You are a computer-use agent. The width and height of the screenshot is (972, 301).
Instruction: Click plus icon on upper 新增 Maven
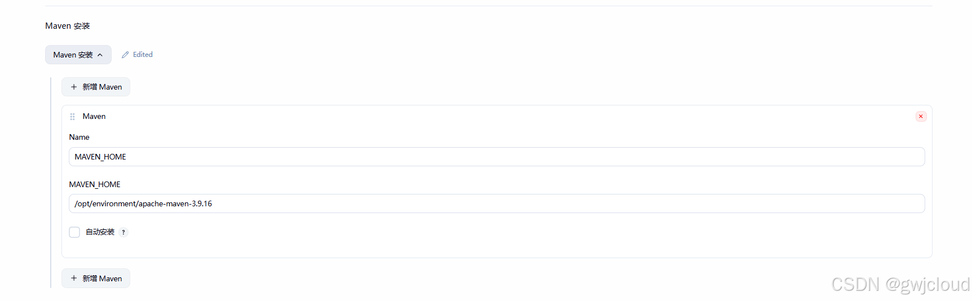[74, 87]
